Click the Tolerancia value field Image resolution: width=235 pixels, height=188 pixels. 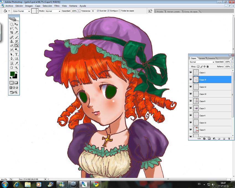pos(93,11)
